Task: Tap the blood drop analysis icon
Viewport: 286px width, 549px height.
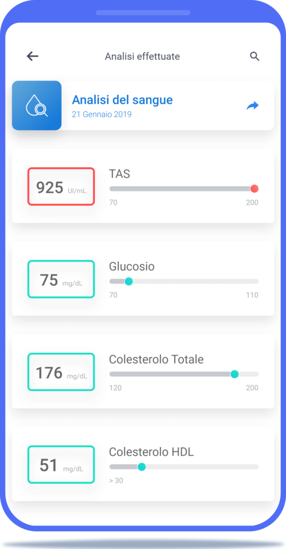Action: point(37,106)
